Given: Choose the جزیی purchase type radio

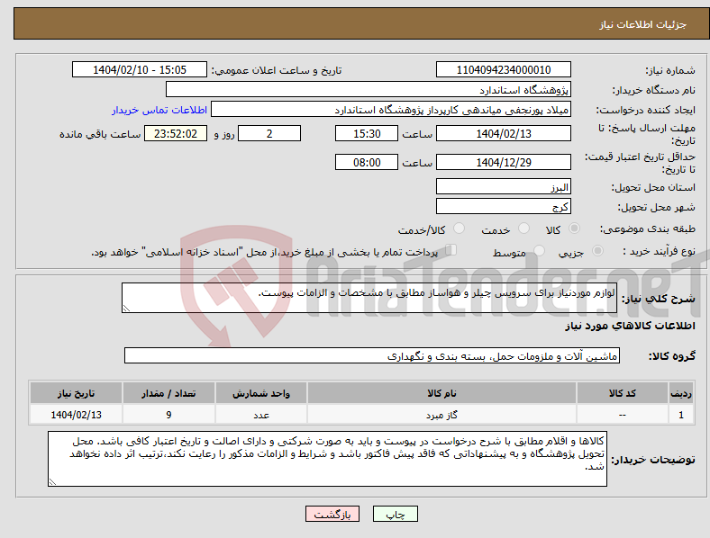Looking at the screenshot, I should 597,250.
